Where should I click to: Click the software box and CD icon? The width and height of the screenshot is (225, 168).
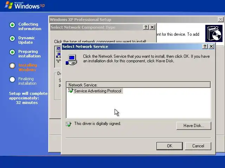tap(214, 34)
